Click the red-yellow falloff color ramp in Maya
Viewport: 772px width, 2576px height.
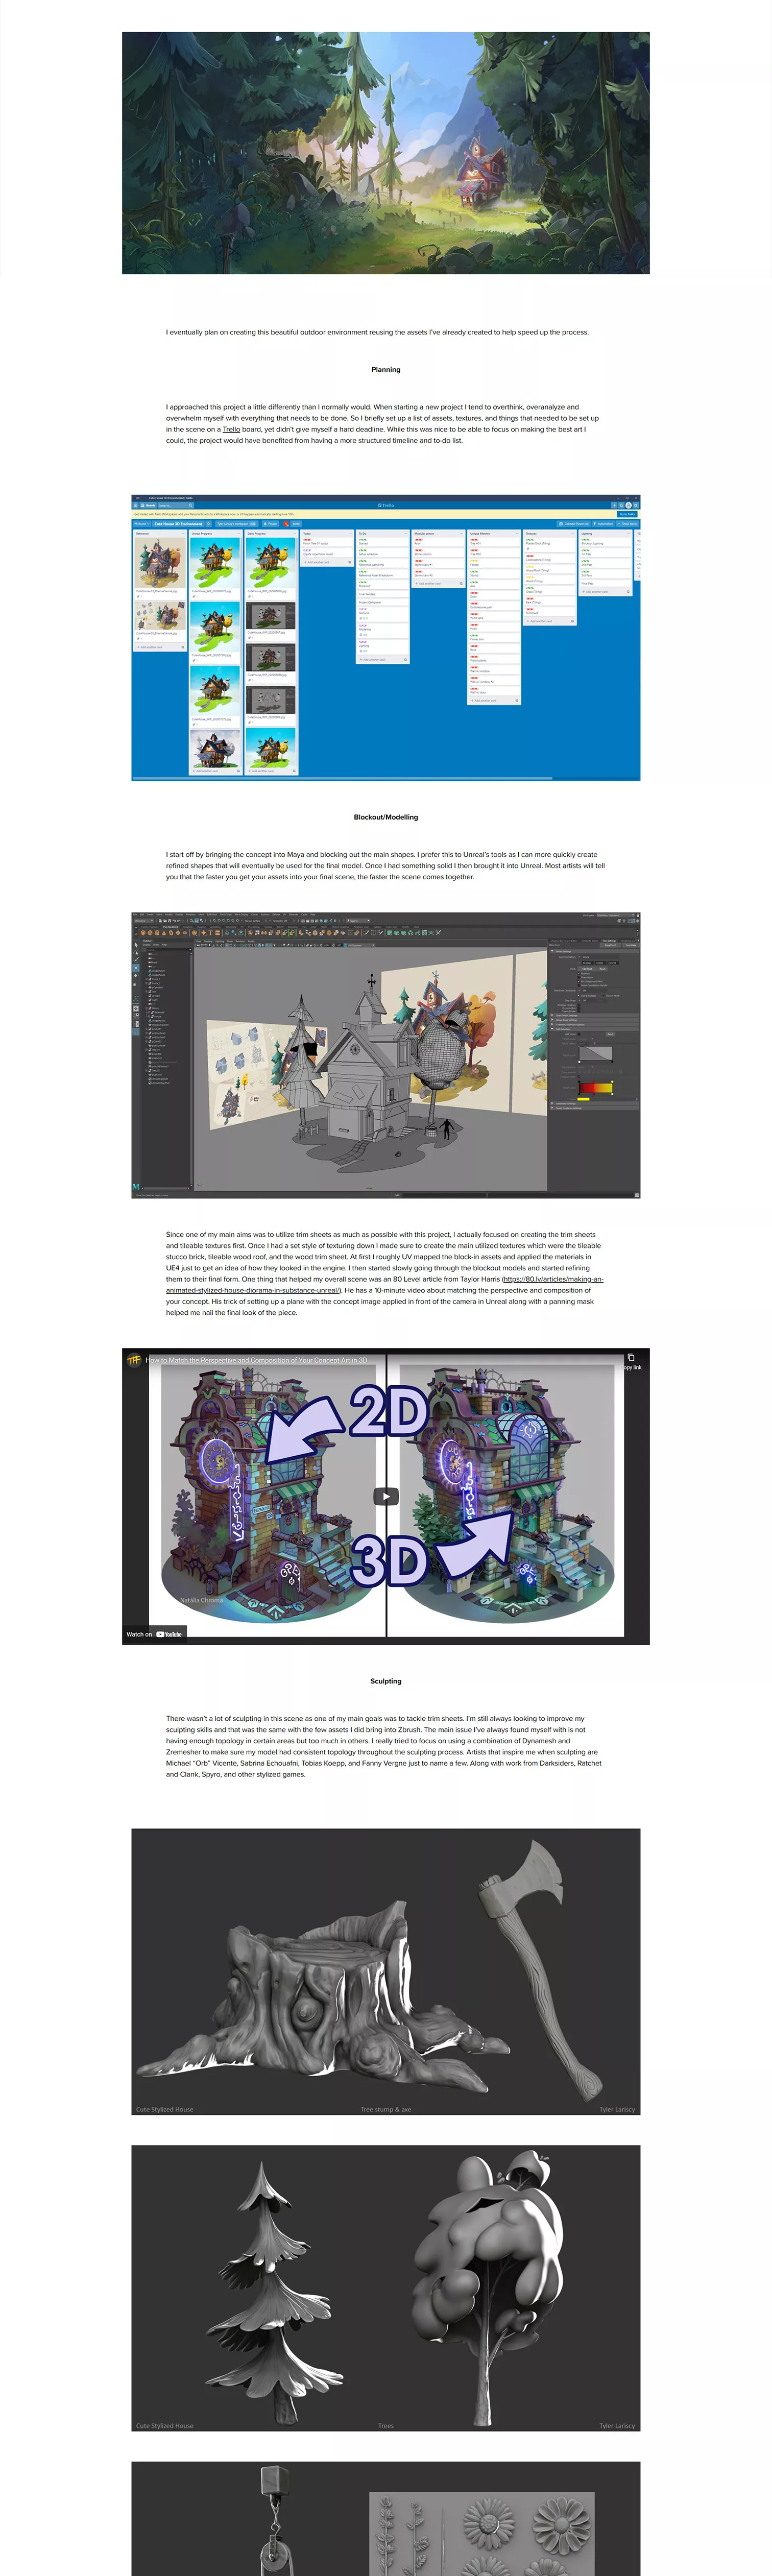click(x=595, y=1088)
